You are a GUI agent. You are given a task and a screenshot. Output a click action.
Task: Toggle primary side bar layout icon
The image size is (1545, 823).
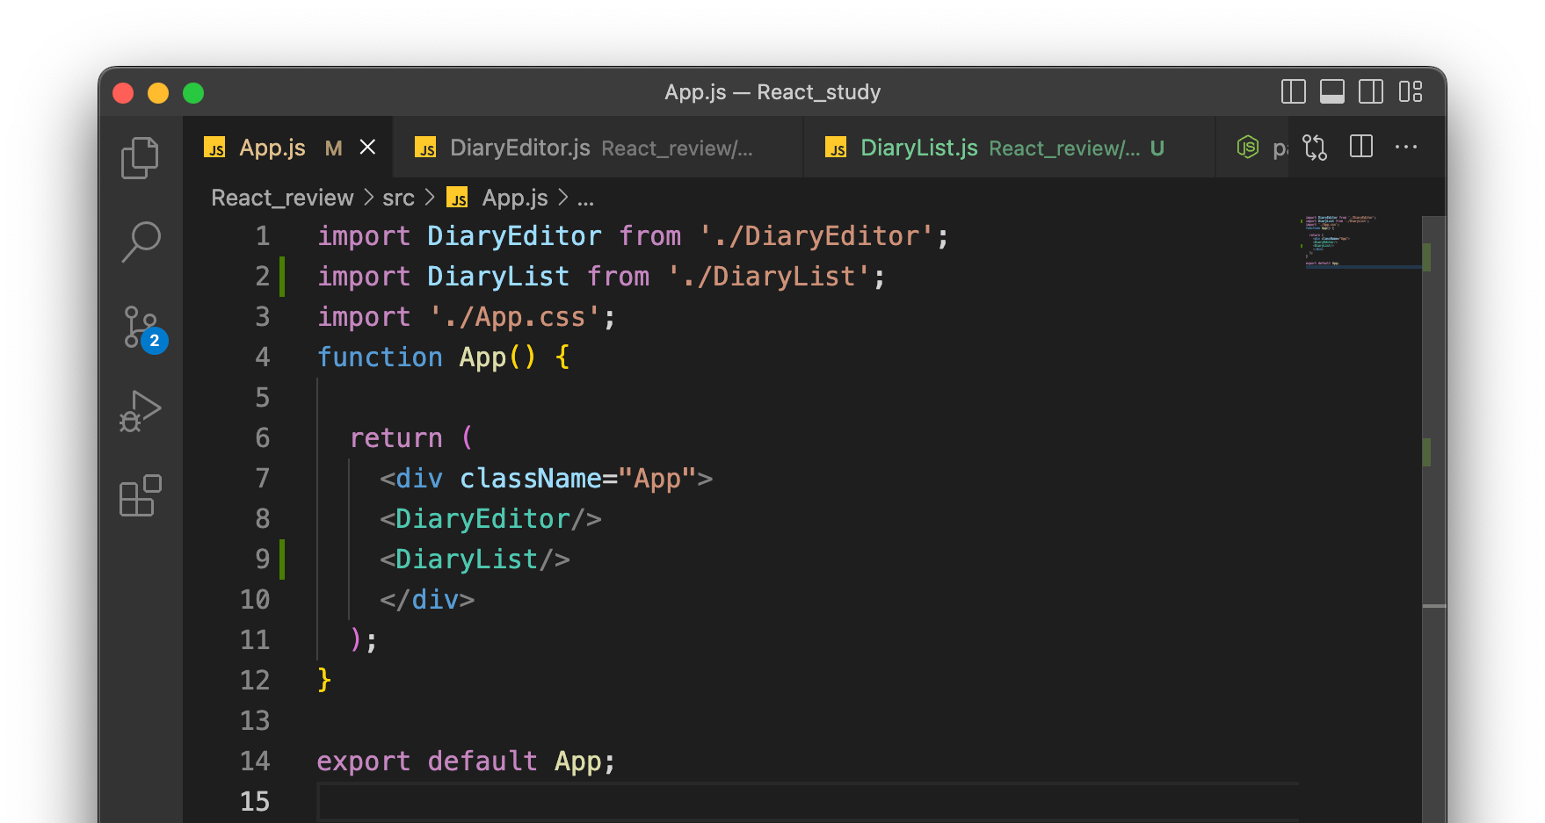click(x=1294, y=92)
